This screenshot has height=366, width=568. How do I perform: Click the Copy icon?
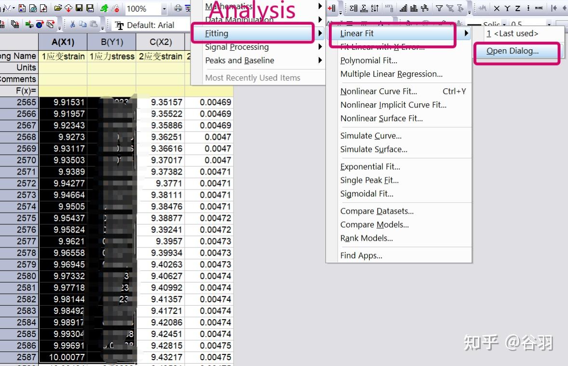coord(82,24)
